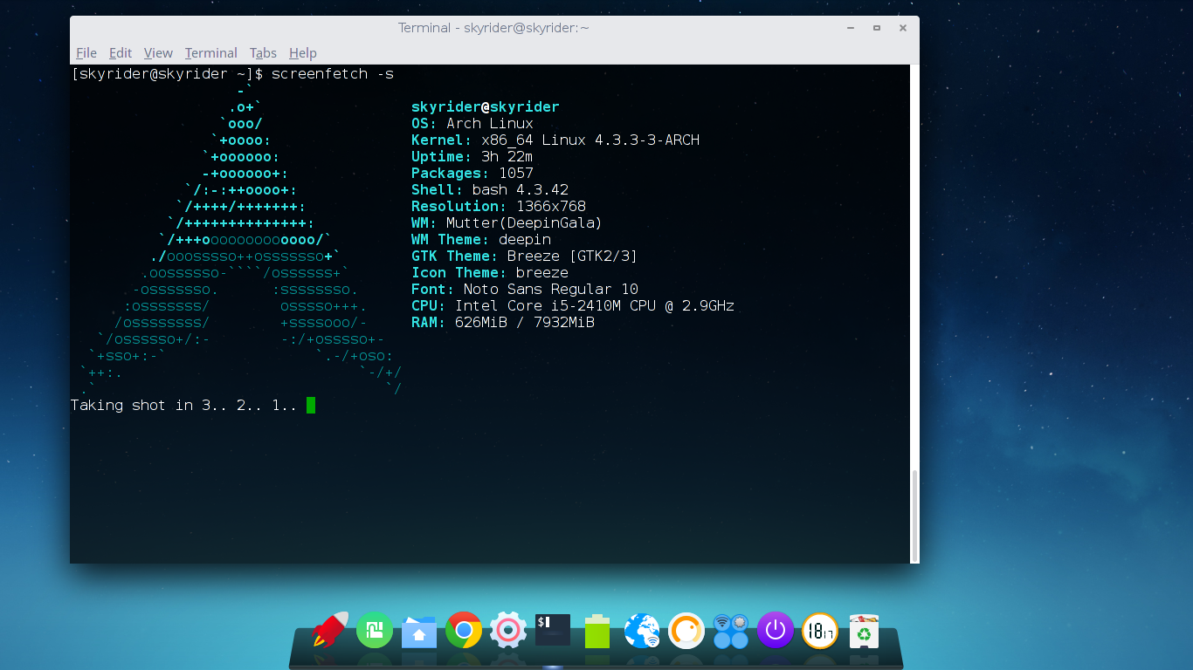Open the Tabs menu
This screenshot has height=670, width=1193.
[263, 53]
